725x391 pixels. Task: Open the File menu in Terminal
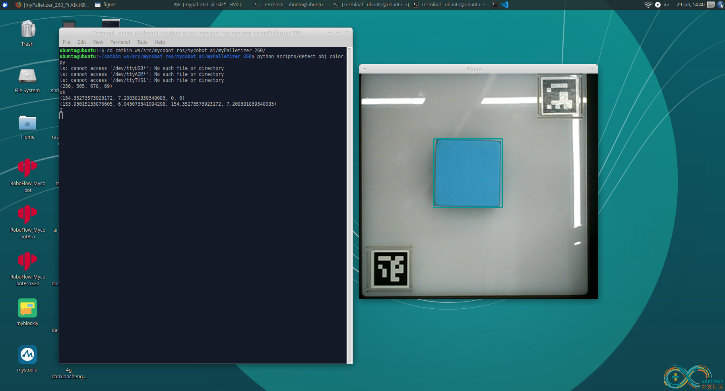[x=66, y=42]
